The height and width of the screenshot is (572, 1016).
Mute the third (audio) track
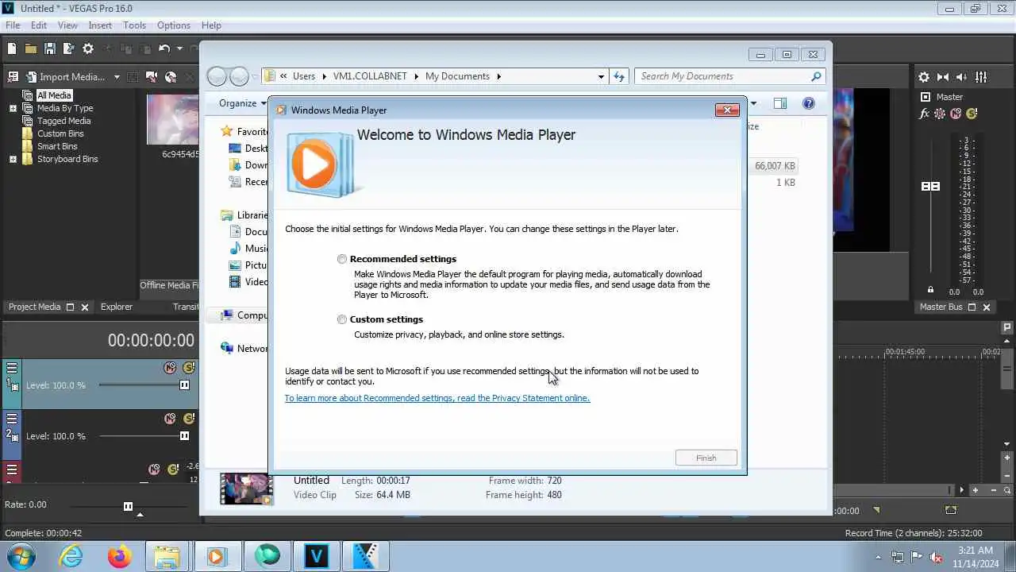[x=155, y=469]
